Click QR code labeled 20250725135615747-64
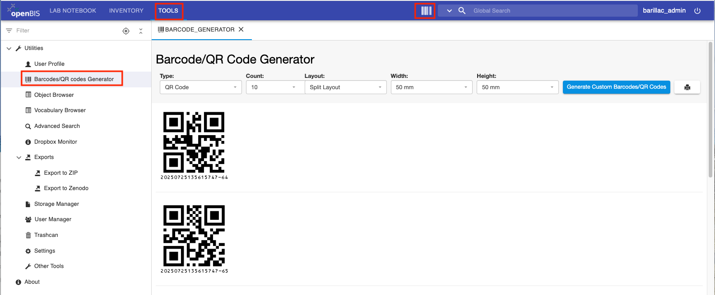 pyautogui.click(x=194, y=142)
